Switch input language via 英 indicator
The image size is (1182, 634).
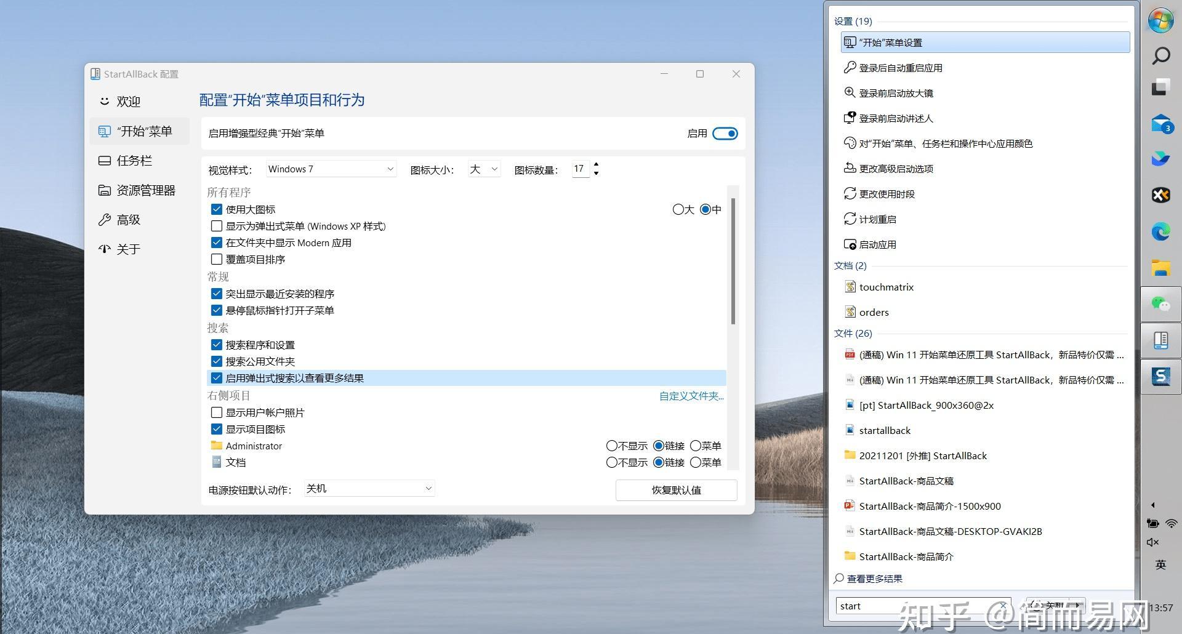click(1160, 564)
